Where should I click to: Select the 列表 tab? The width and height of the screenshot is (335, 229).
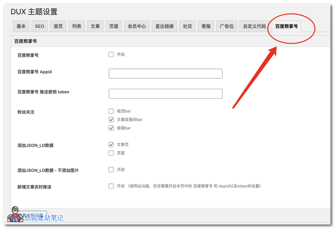(x=77, y=26)
